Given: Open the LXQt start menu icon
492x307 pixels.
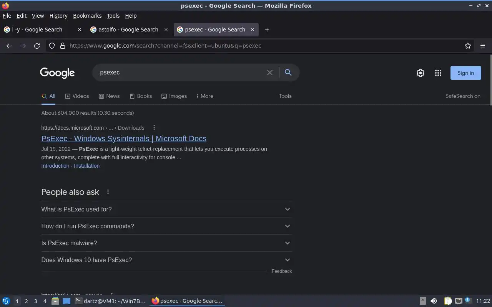Looking at the screenshot, I should tap(6, 301).
